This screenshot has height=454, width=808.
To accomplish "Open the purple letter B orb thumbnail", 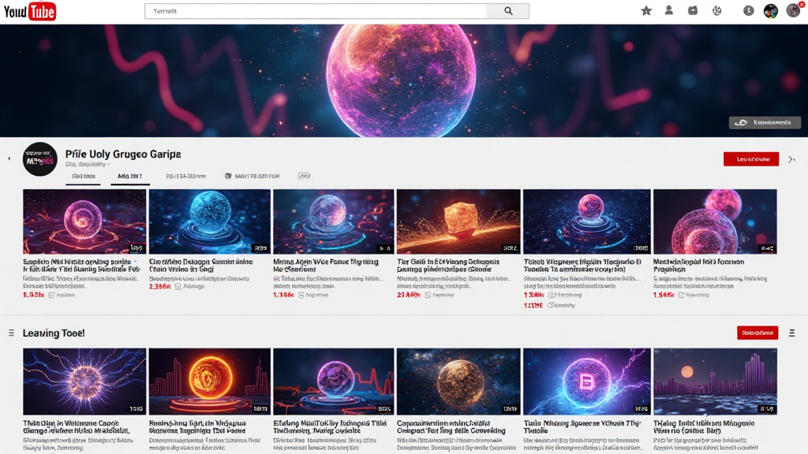I will tap(586, 381).
